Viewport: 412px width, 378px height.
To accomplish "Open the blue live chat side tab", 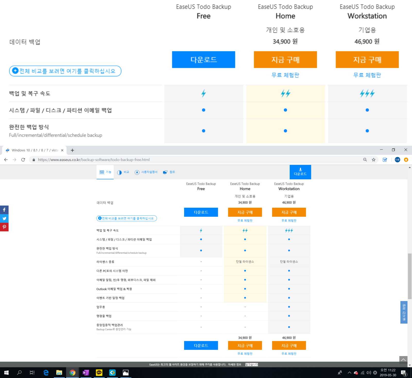I will point(404,312).
